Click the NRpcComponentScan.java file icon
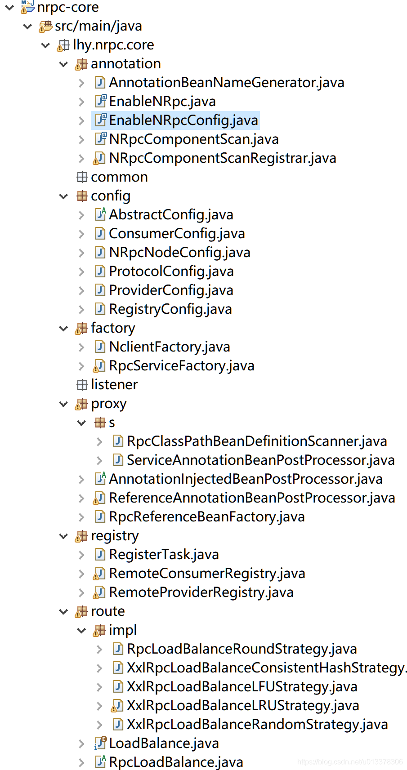407x770 pixels. 100,139
